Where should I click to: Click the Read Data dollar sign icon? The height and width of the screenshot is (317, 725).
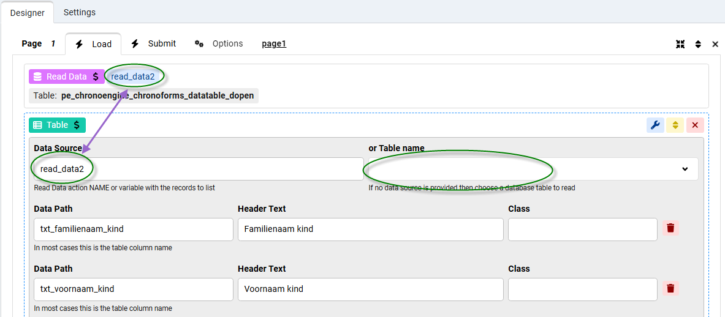(x=95, y=76)
